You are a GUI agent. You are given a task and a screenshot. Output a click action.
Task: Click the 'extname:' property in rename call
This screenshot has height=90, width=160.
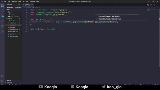tap(90, 22)
